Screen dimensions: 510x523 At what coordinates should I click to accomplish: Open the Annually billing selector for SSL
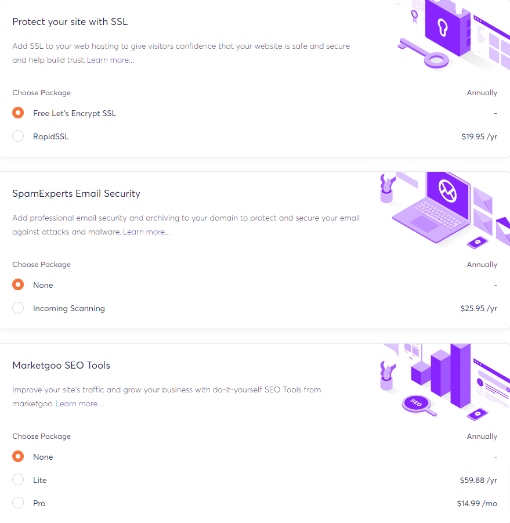tap(482, 92)
